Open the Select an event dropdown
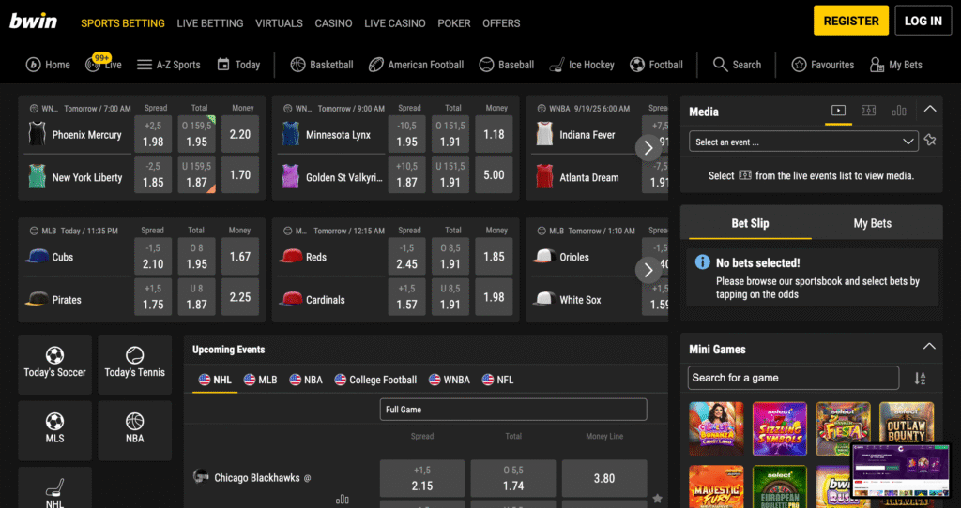Screen dimensions: 961x508 (x=803, y=142)
